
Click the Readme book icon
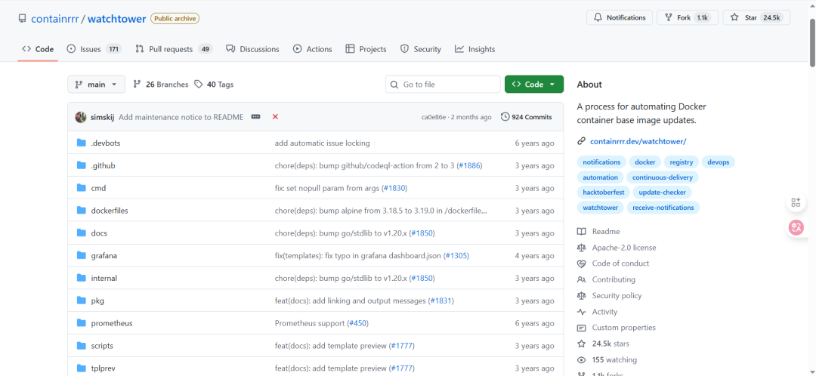click(581, 232)
